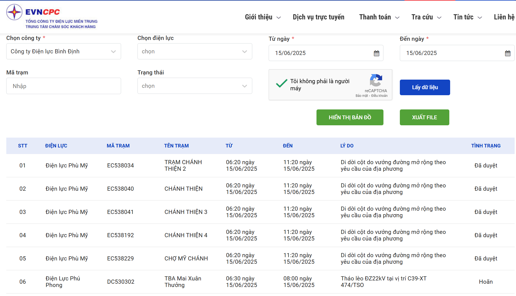Expand the Tin tức menu

(x=467, y=17)
